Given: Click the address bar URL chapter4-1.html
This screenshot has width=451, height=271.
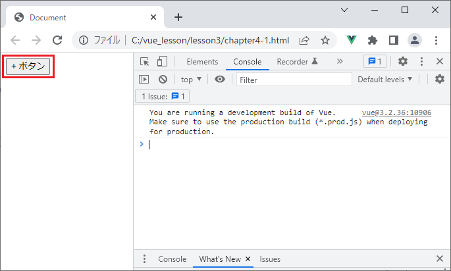Looking at the screenshot, I should (210, 40).
